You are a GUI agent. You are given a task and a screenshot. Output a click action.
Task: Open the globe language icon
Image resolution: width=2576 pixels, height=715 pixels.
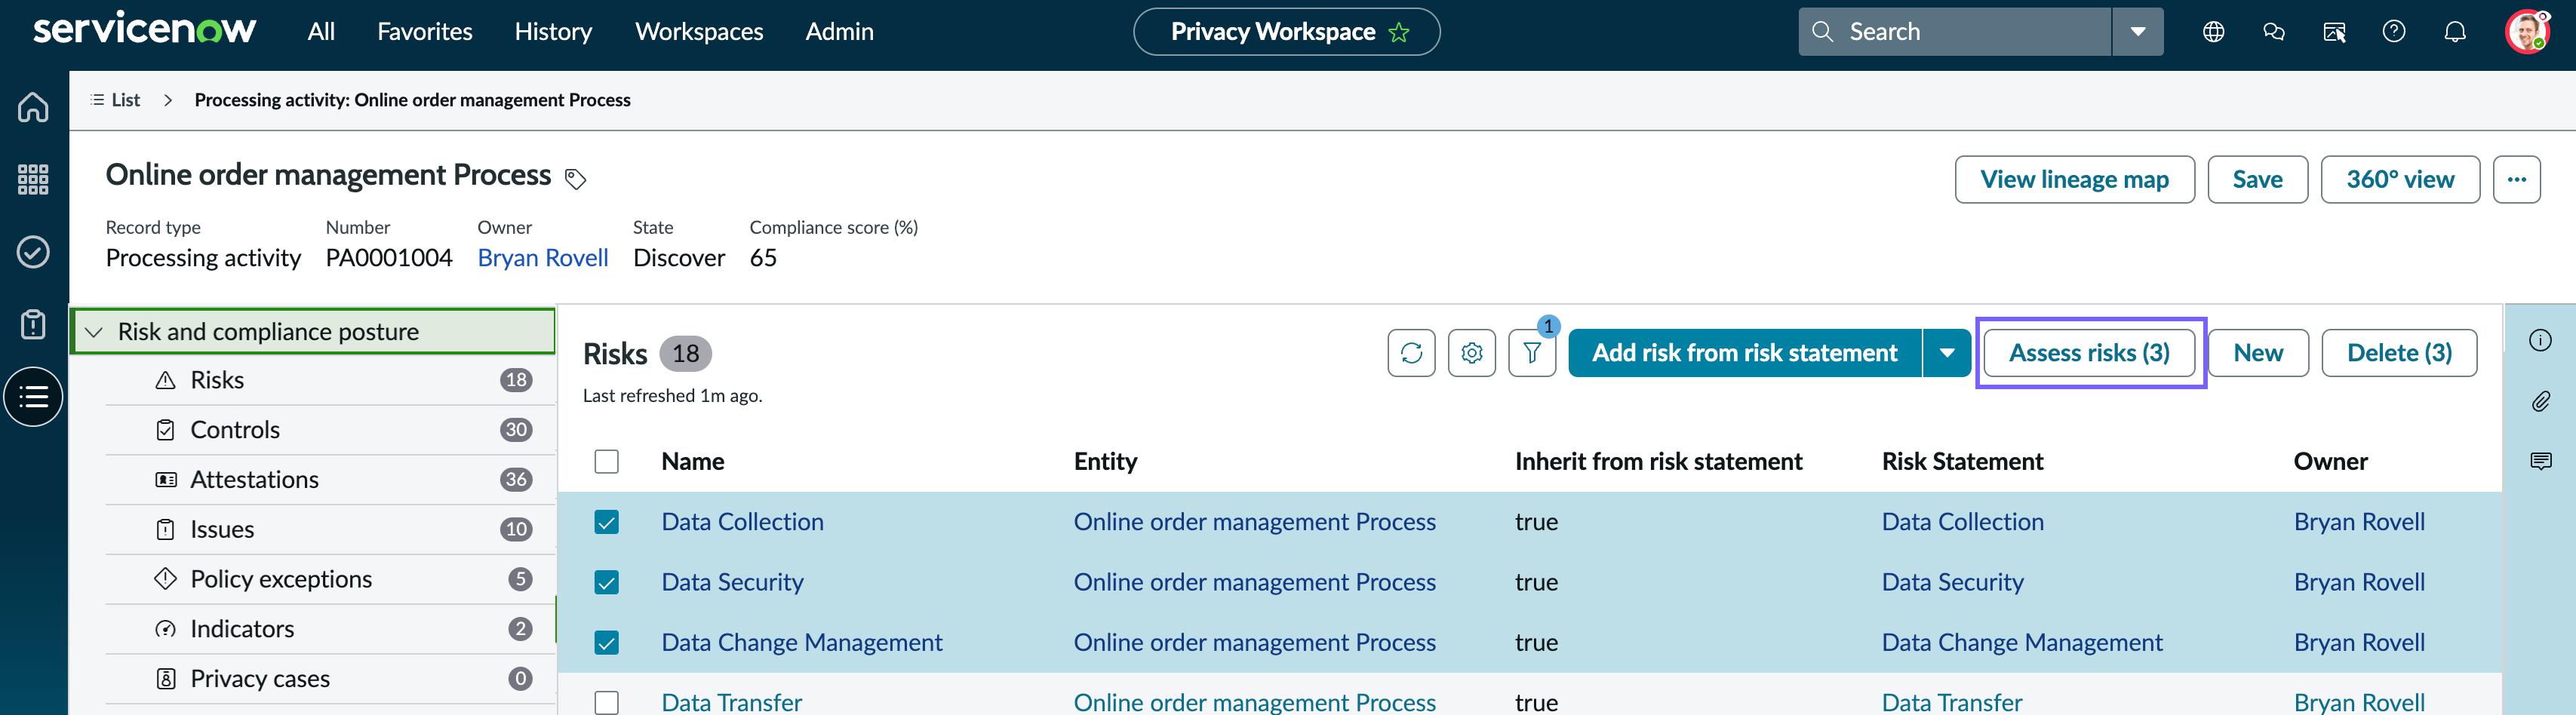[x=2213, y=32]
